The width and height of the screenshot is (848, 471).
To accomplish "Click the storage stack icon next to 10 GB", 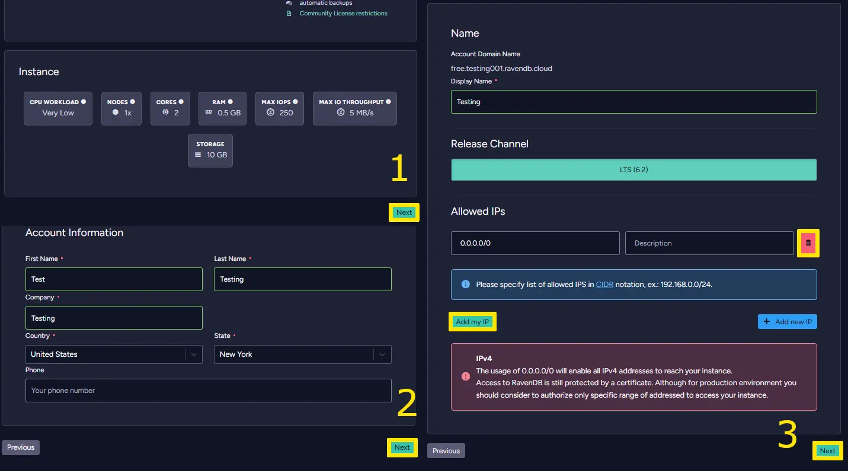I will point(198,154).
